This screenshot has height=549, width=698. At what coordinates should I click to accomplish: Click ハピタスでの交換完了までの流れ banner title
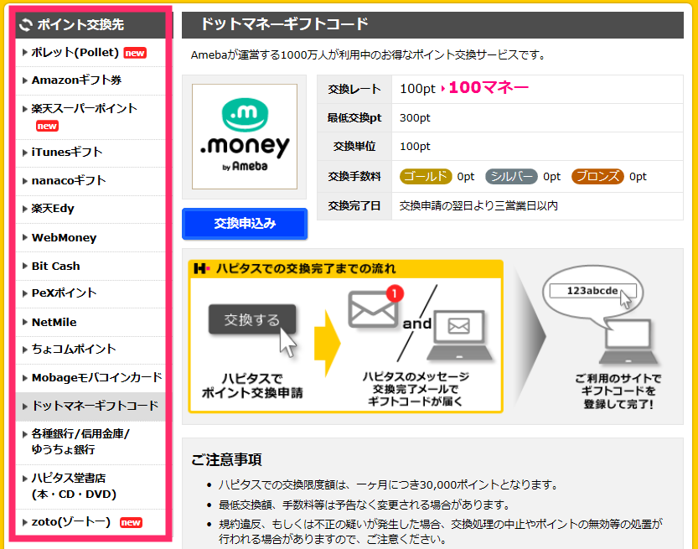tap(305, 268)
